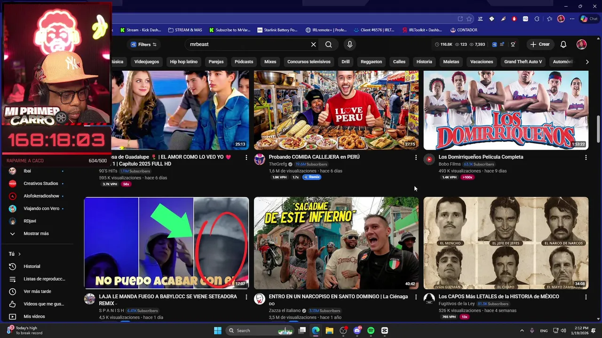Advance category chips with right arrow
Viewport: 602px width, 338px height.
(587, 62)
